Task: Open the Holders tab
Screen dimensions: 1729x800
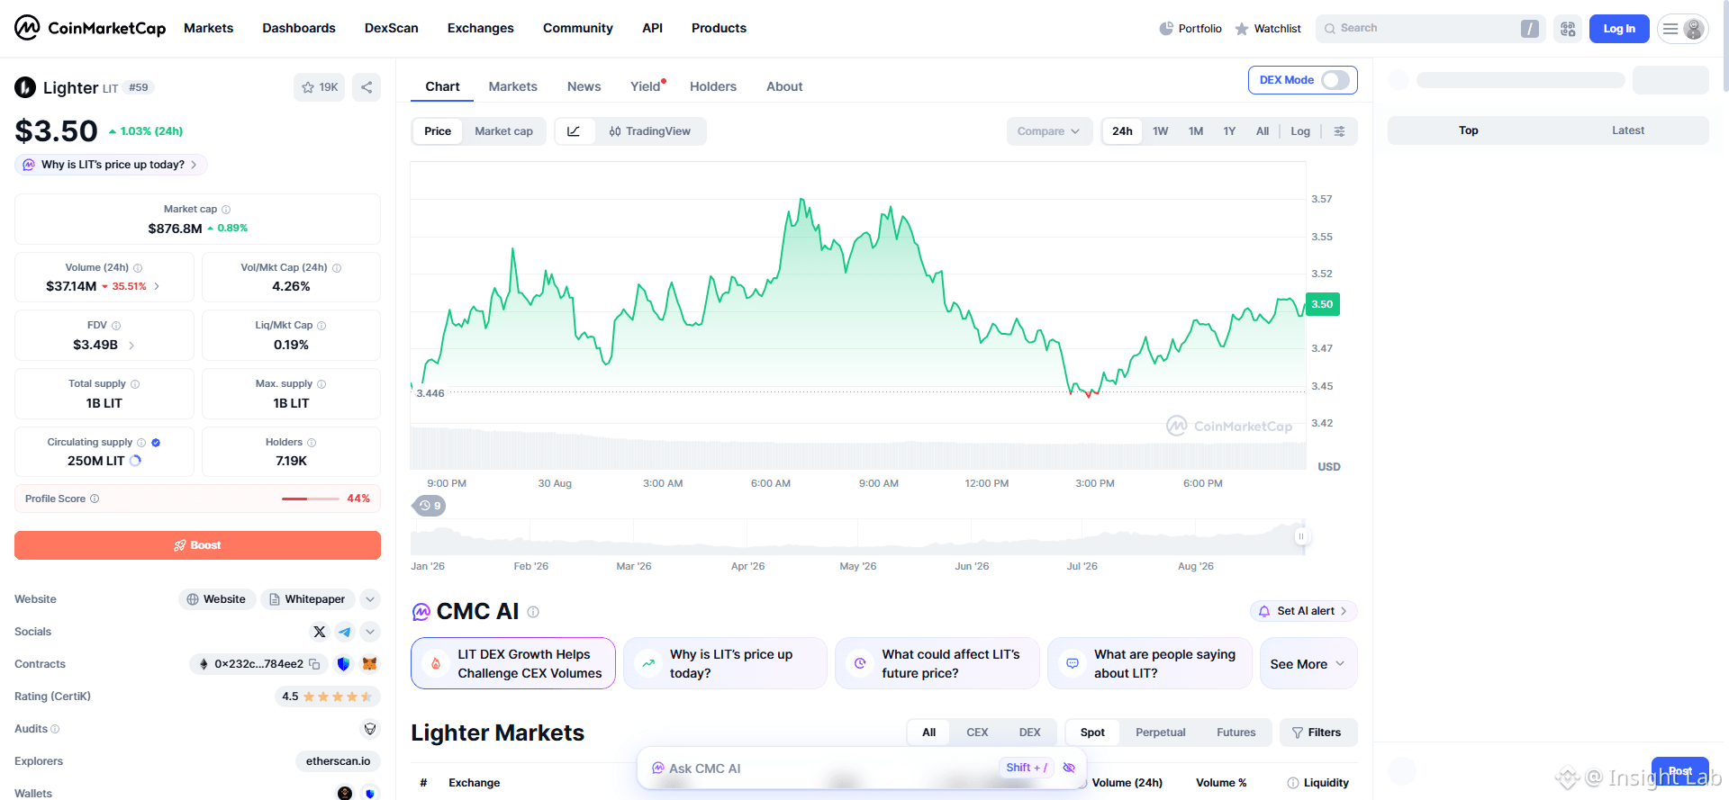Action: [713, 86]
